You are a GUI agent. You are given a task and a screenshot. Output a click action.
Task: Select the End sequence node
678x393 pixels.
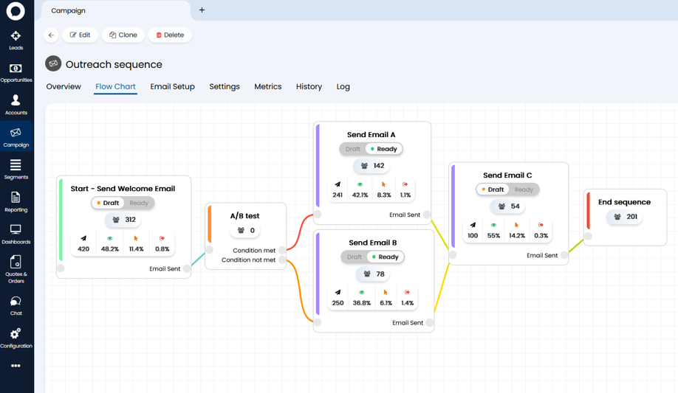click(624, 202)
